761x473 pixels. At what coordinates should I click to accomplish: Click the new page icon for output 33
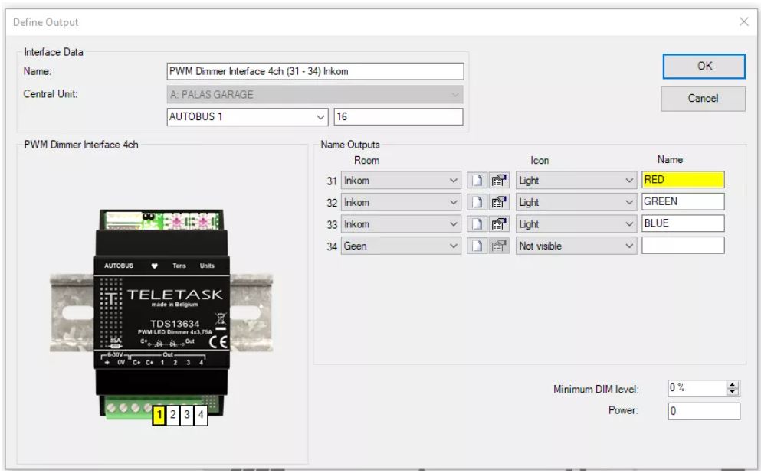(477, 224)
